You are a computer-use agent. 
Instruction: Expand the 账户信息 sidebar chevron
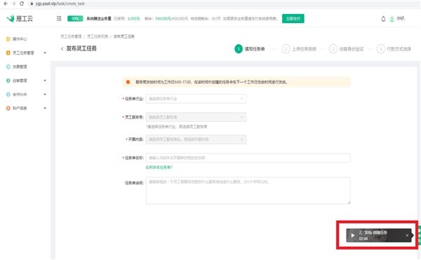pos(45,109)
